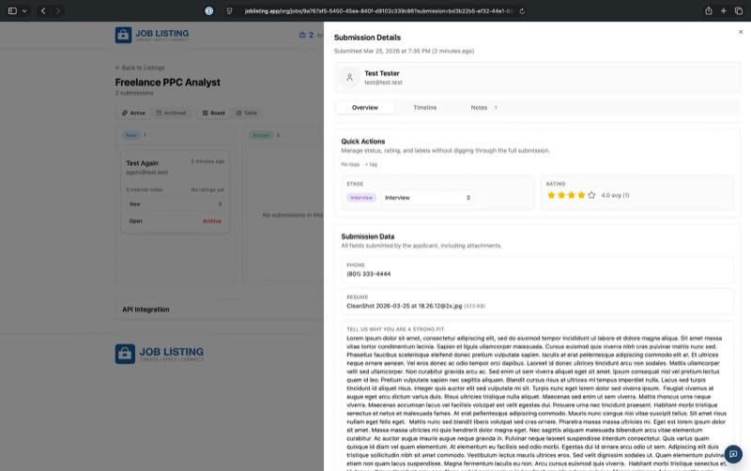The width and height of the screenshot is (751, 471).
Task: Focus the joblisting.app address bar
Action: 378,11
